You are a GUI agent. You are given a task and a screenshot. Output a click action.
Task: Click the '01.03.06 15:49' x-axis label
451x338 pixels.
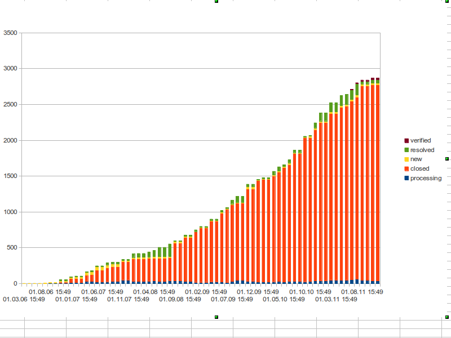[x=23, y=300]
